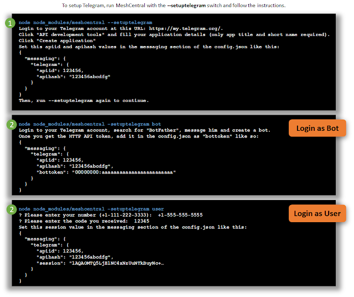354x297 pixels.
Task: Select the '-setuptelegram bot' command line
Action: coord(90,124)
